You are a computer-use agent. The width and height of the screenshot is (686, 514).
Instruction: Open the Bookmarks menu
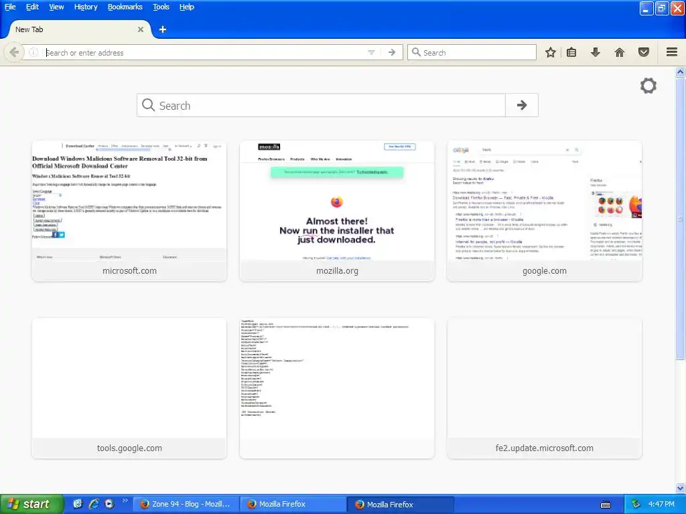pos(125,7)
